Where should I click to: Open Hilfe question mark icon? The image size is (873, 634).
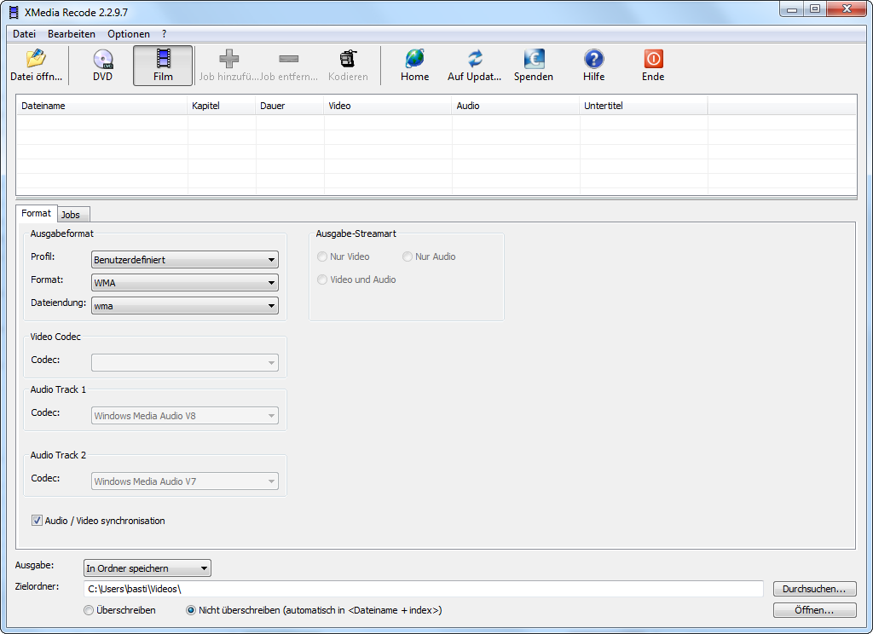[x=593, y=59]
